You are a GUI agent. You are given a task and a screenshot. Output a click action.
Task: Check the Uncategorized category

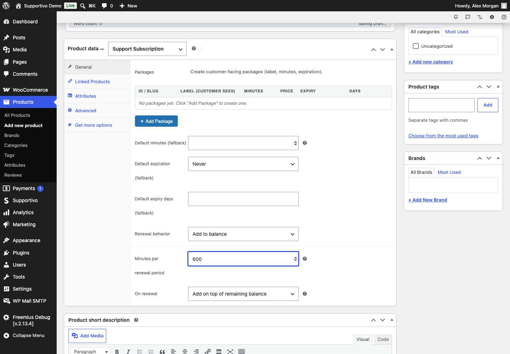[x=416, y=46]
